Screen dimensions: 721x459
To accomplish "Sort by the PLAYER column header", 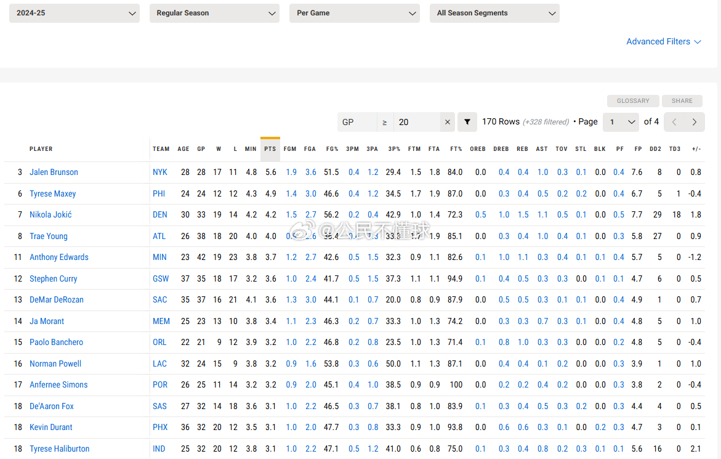I will (41, 149).
